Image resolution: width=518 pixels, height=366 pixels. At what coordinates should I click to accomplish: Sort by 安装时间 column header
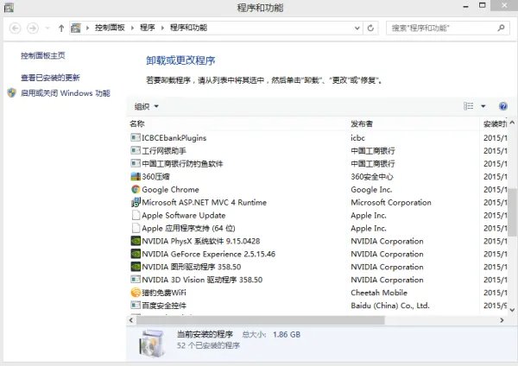click(495, 124)
